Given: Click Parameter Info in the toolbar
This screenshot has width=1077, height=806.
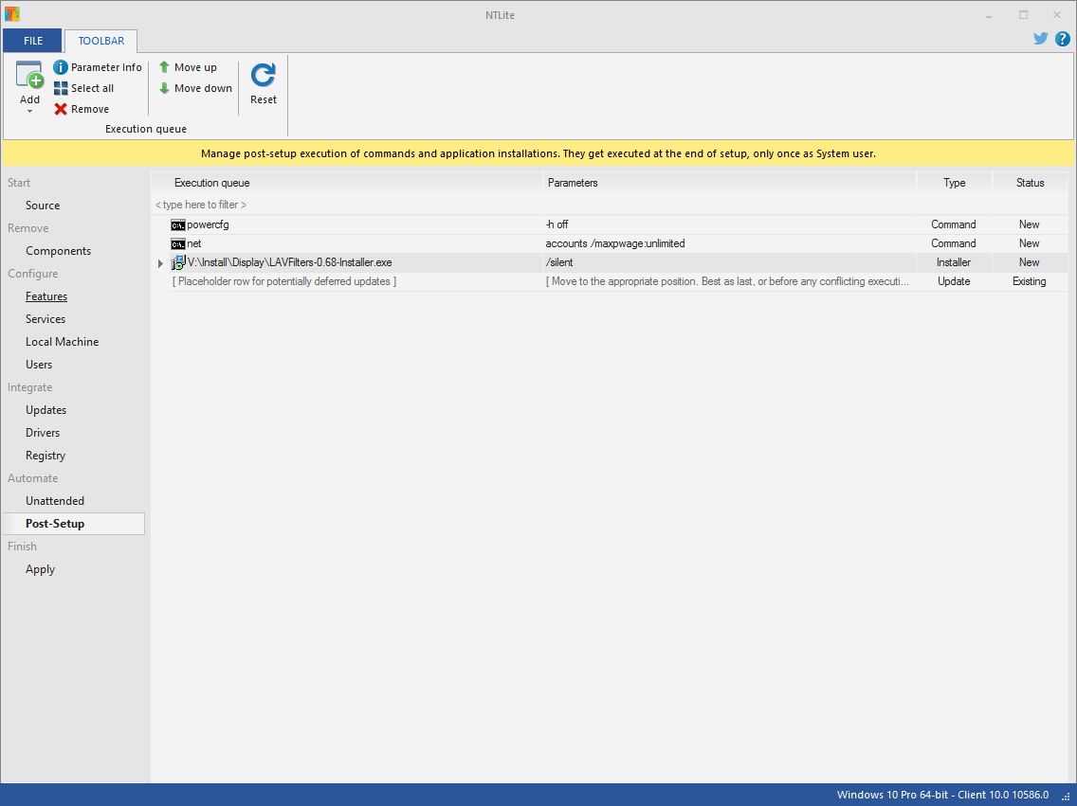Looking at the screenshot, I should coord(98,67).
